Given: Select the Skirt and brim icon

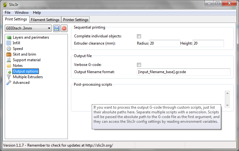Looking at the screenshot, I should pyautogui.click(x=9, y=54).
